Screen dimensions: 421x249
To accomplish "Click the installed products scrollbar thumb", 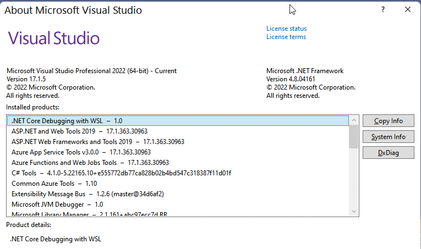I will (x=354, y=136).
